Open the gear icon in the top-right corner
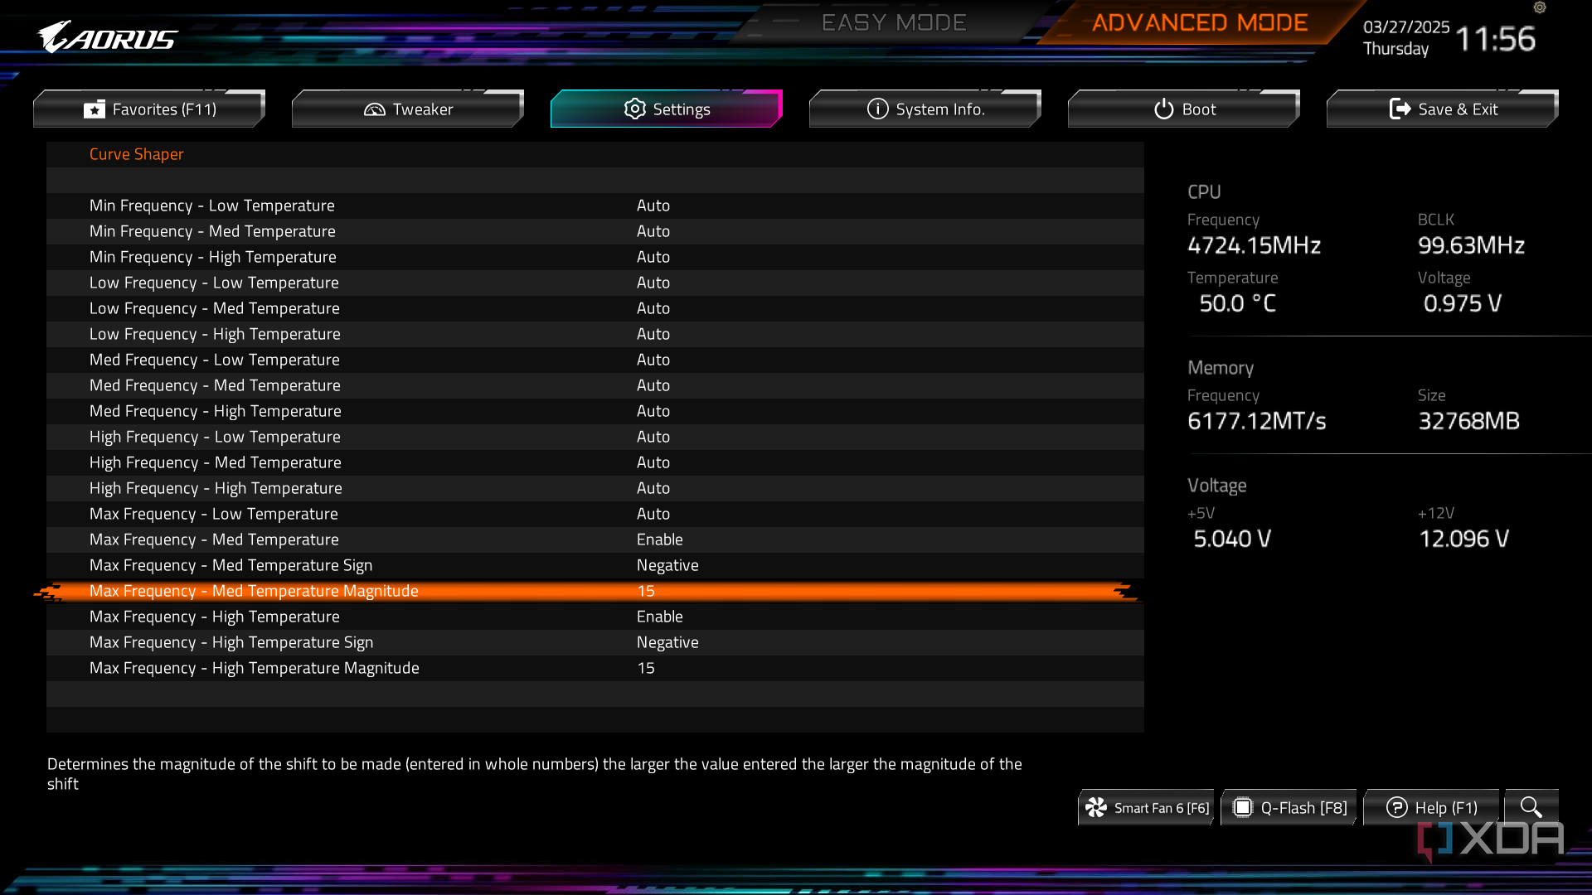The image size is (1592, 895). point(1540,7)
